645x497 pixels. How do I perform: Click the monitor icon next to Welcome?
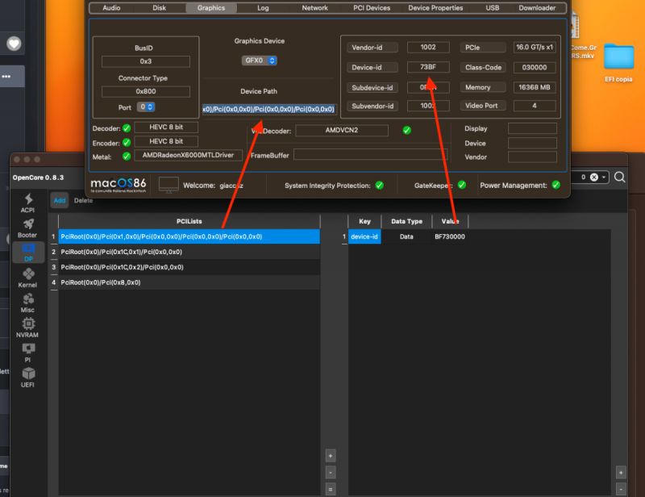click(x=169, y=186)
